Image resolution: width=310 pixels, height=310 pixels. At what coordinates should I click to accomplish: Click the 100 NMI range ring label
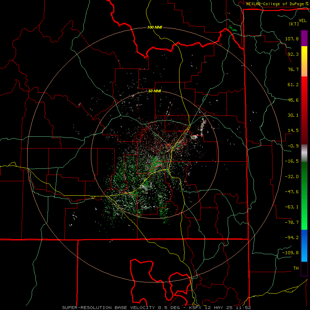pos(155,27)
